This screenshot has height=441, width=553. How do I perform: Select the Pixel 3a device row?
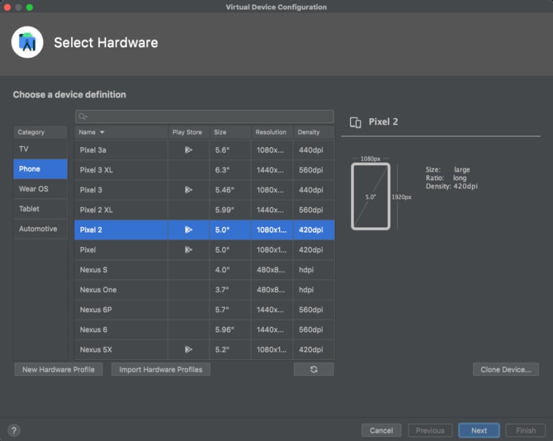point(205,150)
